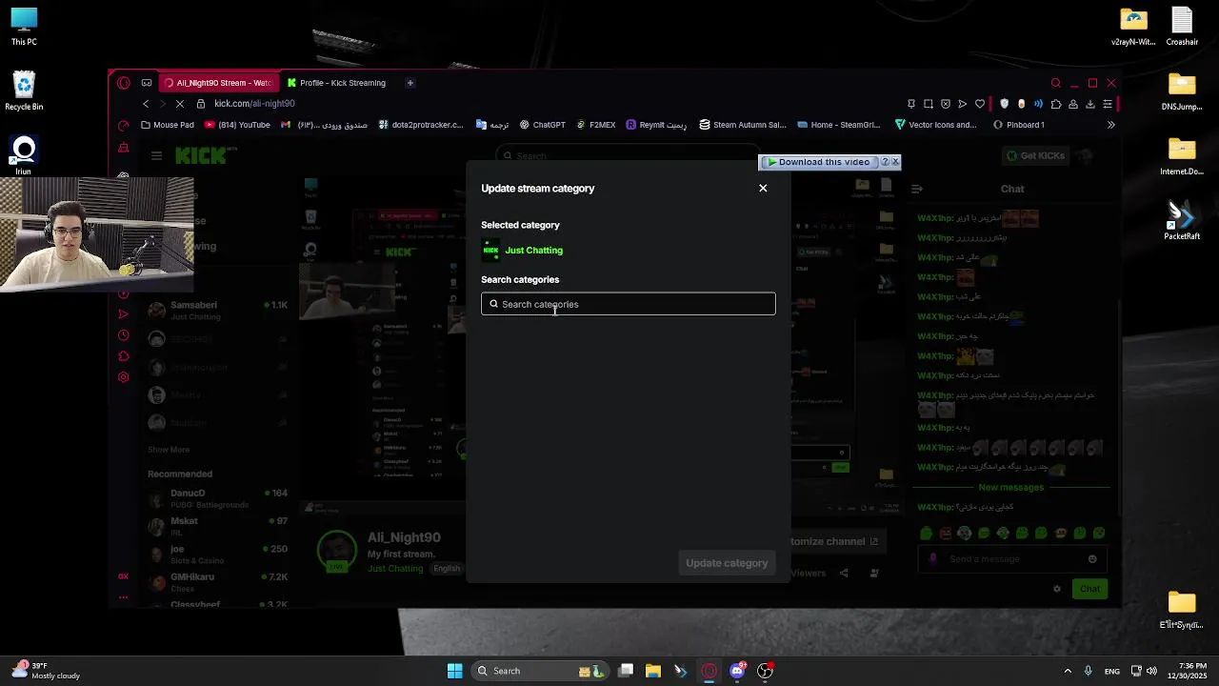Open the YouTube bookmark
Screen dimensions: 1219x686
tap(237, 125)
